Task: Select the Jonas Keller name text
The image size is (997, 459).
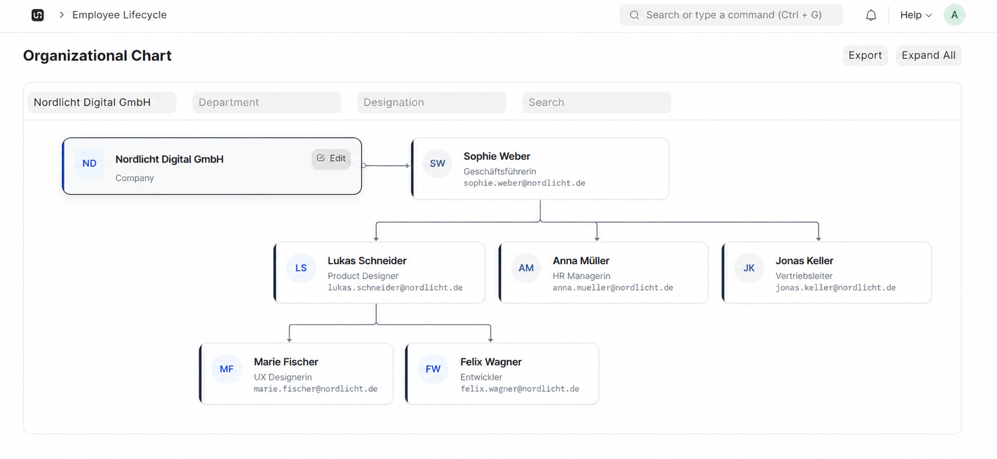Action: click(x=805, y=261)
